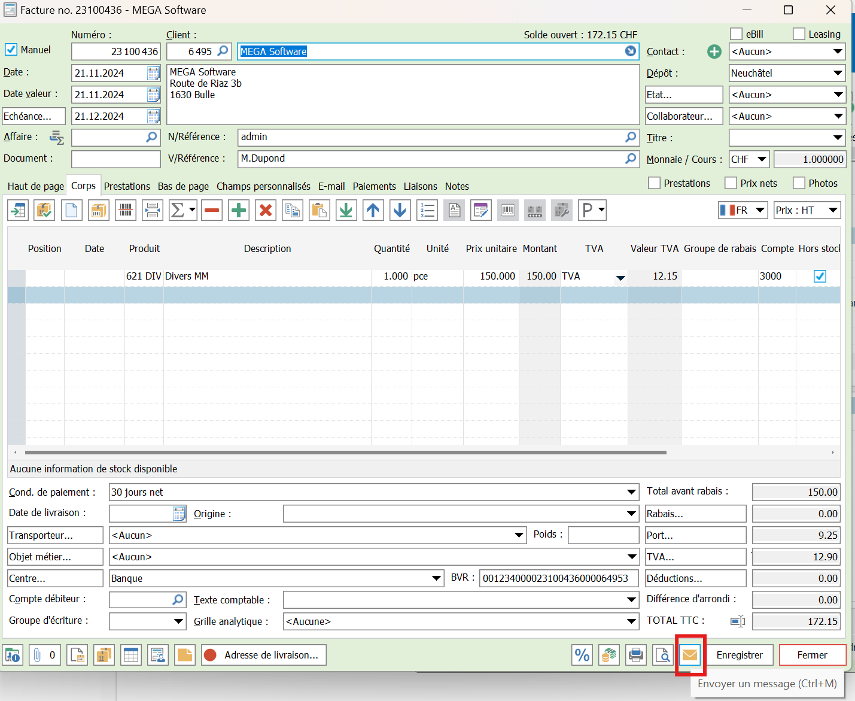Click the blank new page icon in the toolbar

[x=72, y=210]
